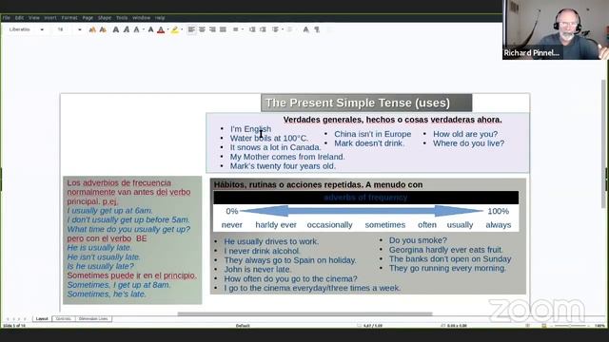Open the File menu
This screenshot has height=342, width=609.
7,18
